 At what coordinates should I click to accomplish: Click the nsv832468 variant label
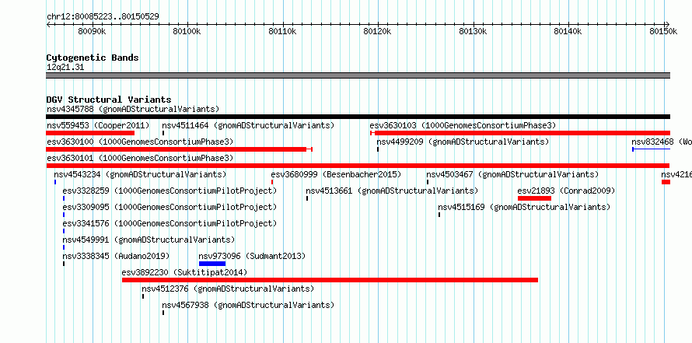(662, 142)
